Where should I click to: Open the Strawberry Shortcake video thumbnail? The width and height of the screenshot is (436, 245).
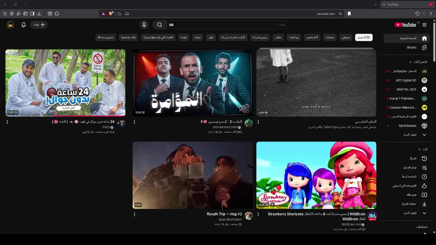[x=316, y=175]
